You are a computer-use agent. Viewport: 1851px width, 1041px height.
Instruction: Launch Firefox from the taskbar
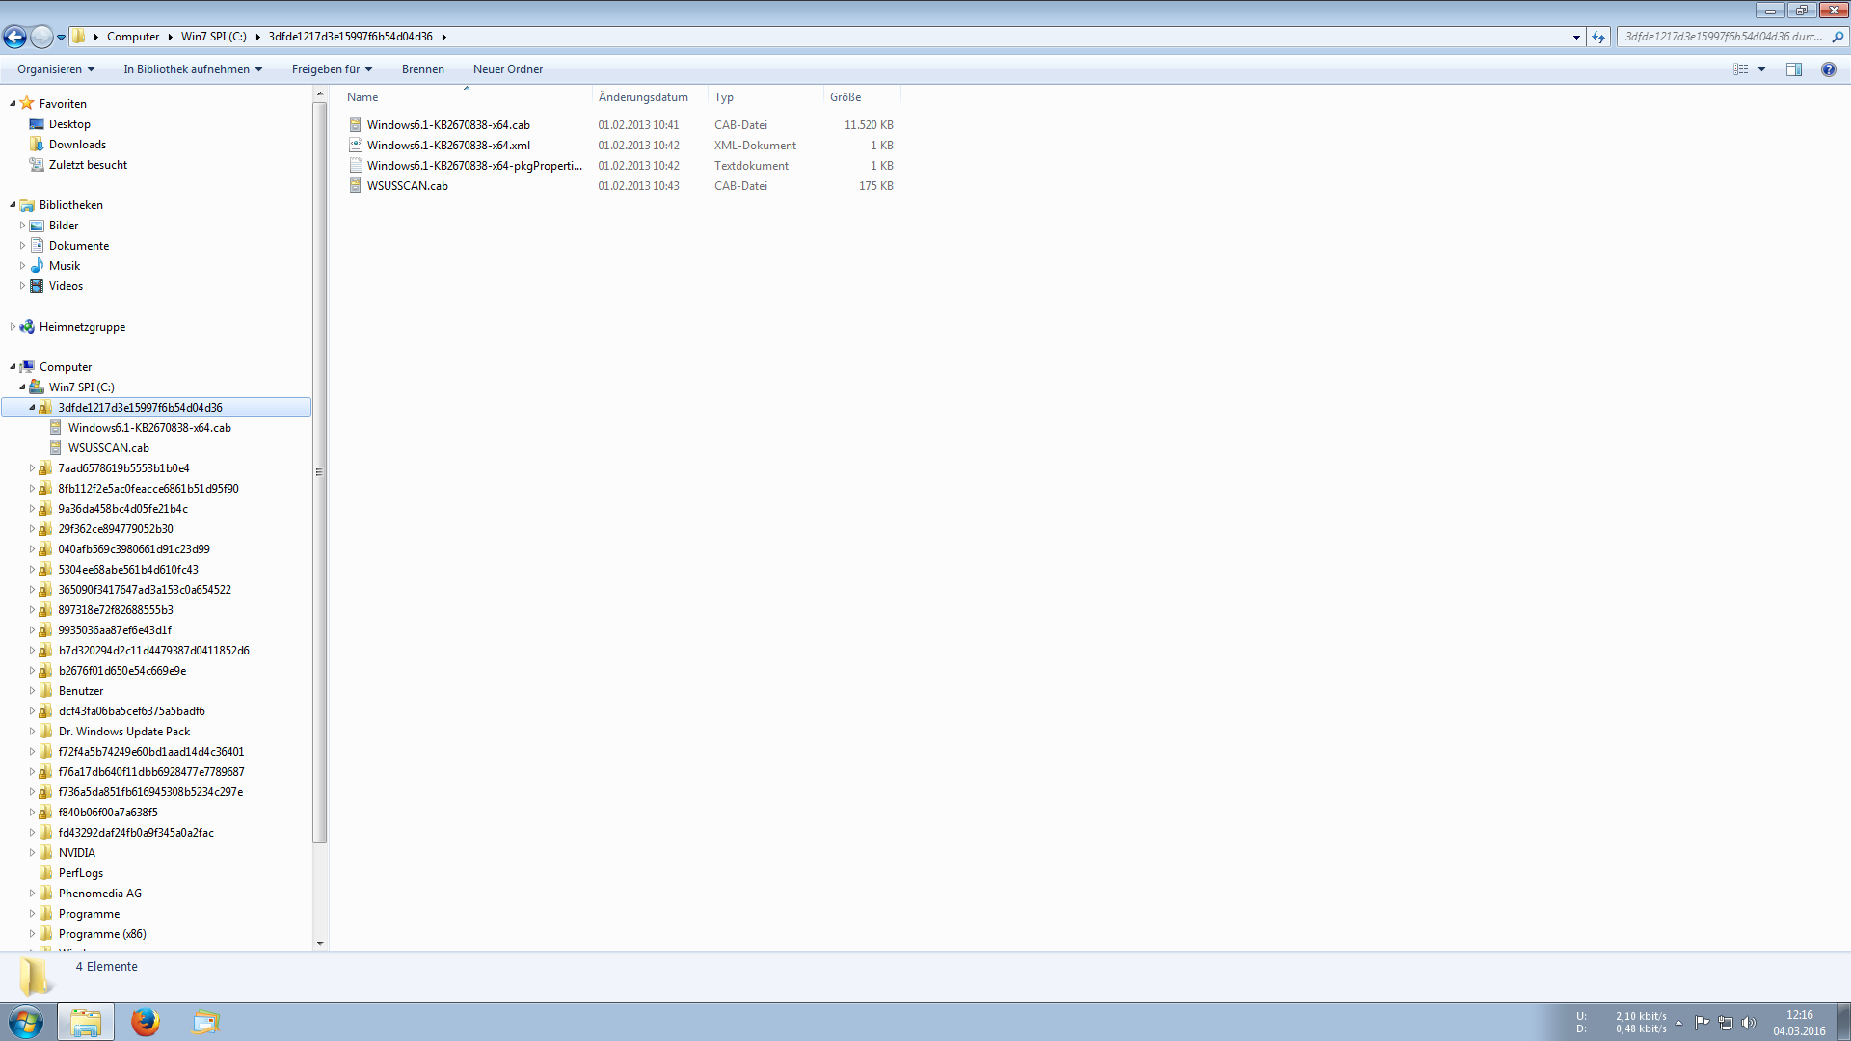pos(146,1022)
